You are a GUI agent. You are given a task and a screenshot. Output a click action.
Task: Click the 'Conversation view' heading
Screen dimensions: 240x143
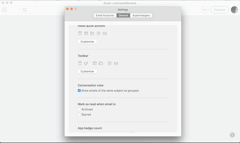(91, 85)
